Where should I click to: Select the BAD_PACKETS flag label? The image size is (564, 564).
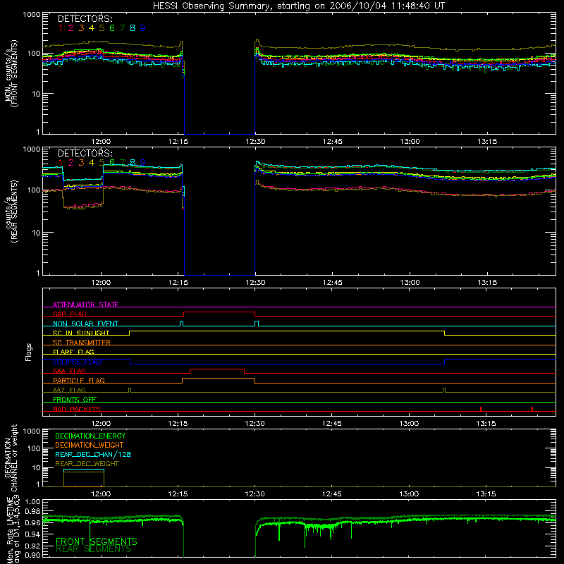coord(77,409)
